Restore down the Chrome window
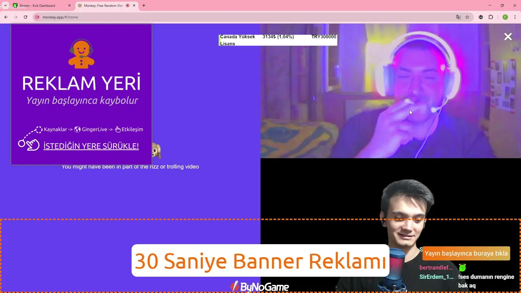 pyautogui.click(x=502, y=6)
